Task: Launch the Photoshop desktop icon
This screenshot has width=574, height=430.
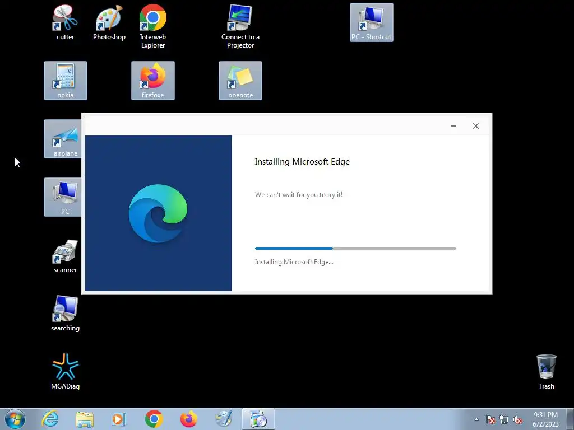Action: point(109,22)
